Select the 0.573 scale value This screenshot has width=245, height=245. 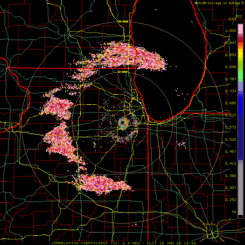click(x=231, y=127)
